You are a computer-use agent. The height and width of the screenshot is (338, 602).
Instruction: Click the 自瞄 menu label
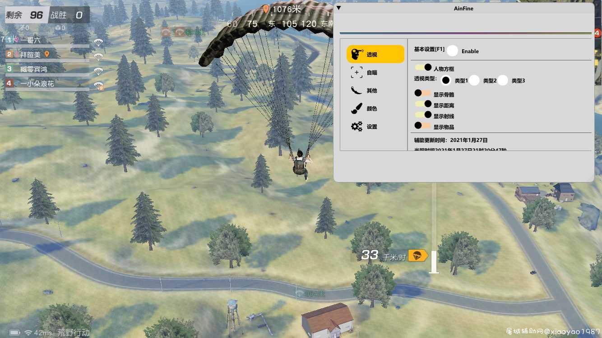372,73
